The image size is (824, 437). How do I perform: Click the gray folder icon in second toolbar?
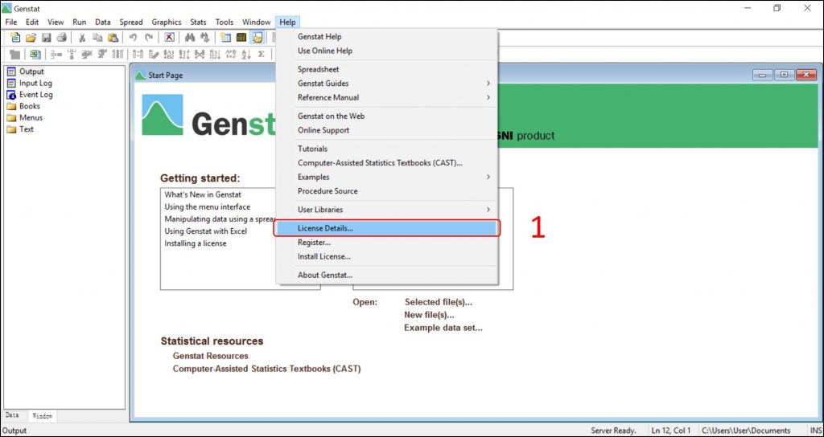14,54
